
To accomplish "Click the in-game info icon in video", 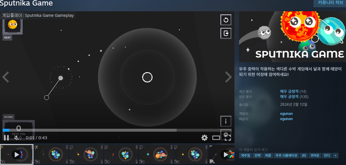I will click(226, 121).
